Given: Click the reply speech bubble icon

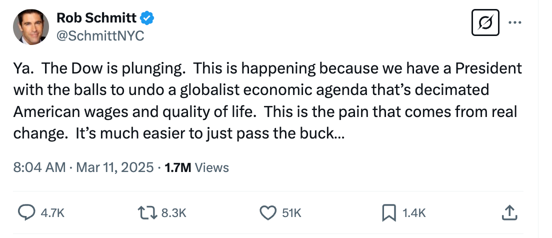Looking at the screenshot, I should [x=25, y=213].
